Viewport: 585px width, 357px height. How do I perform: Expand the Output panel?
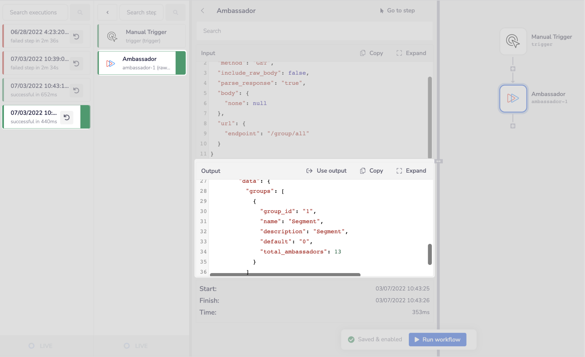tap(411, 171)
